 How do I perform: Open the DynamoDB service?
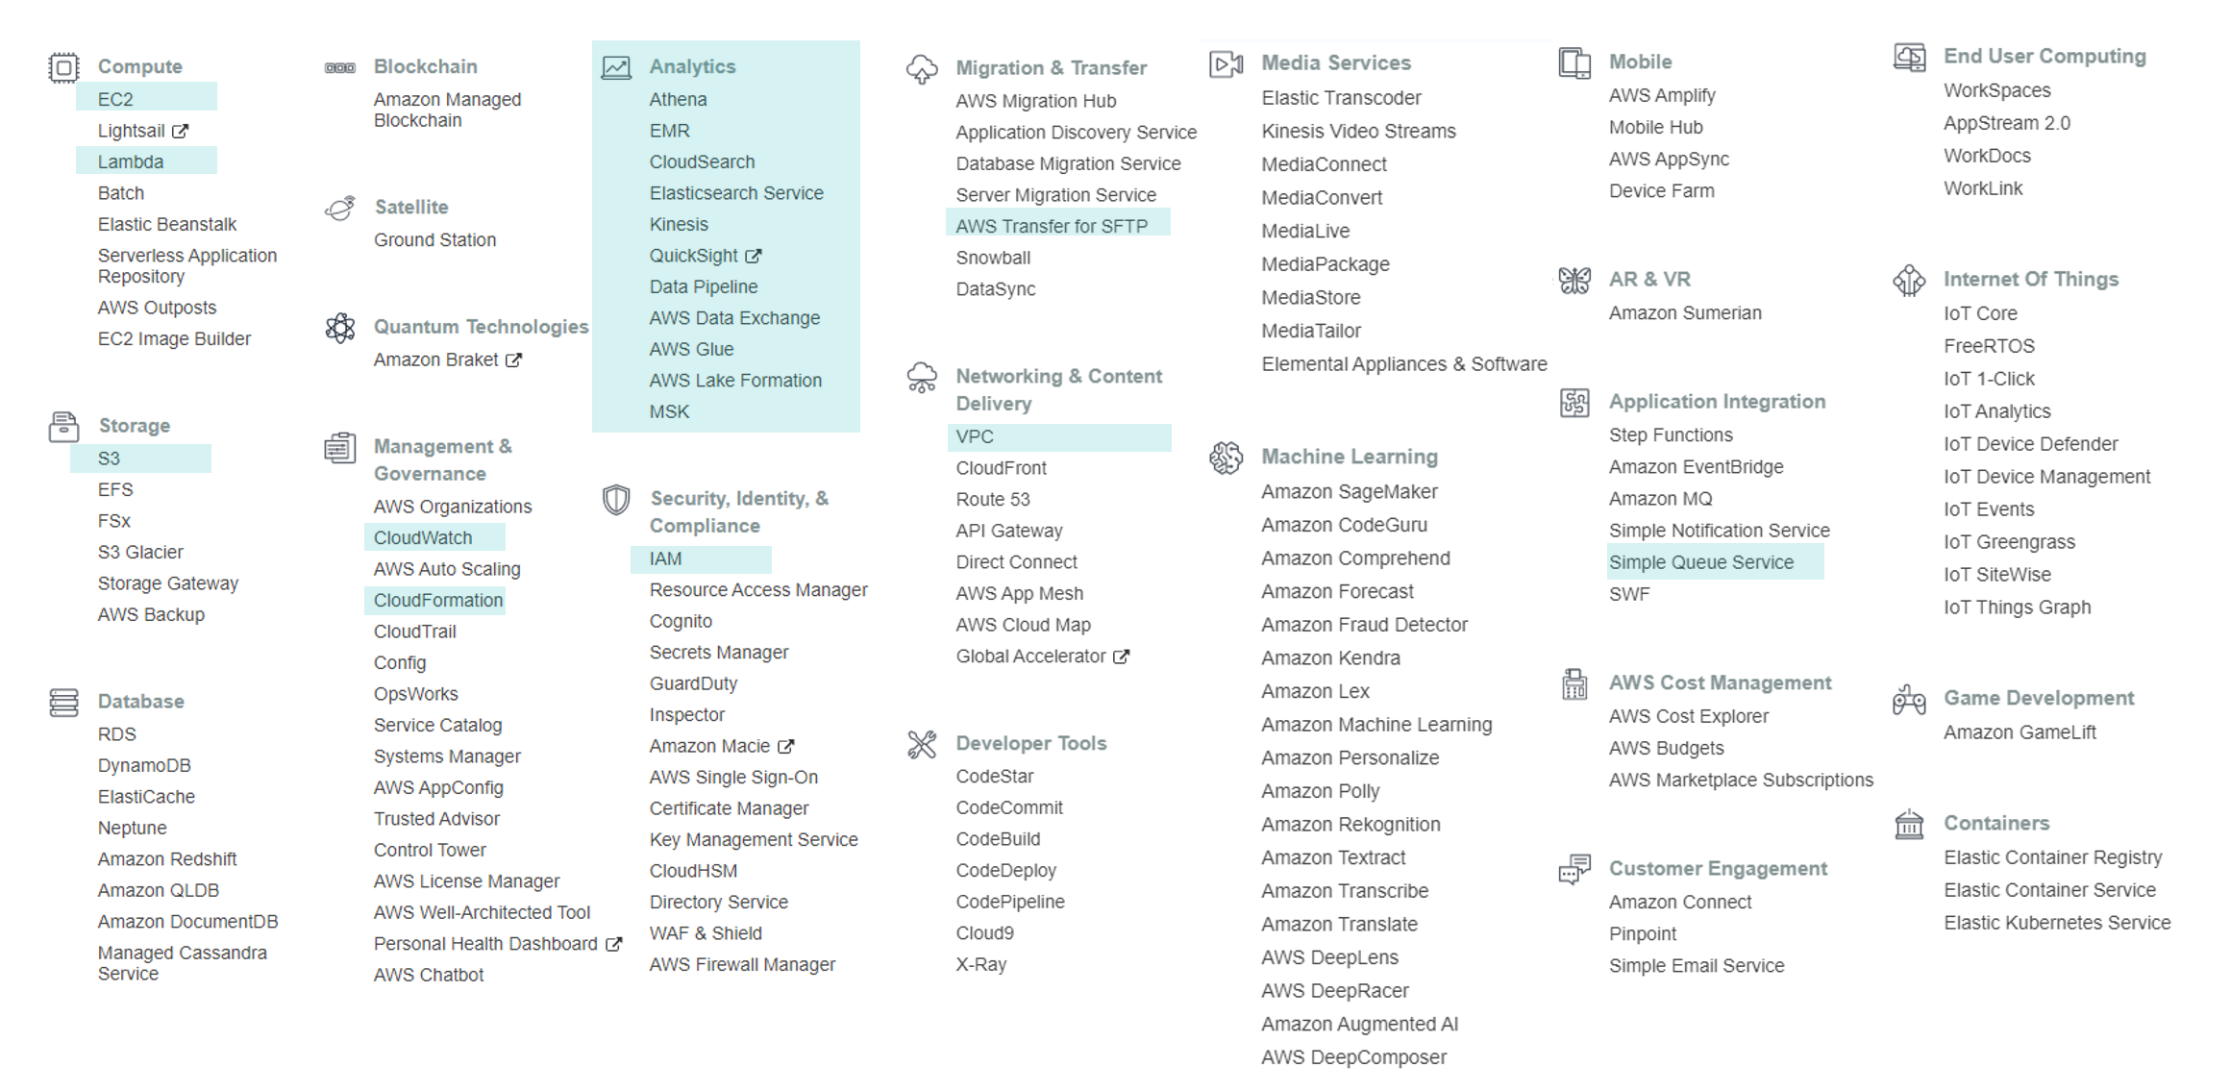[x=144, y=765]
